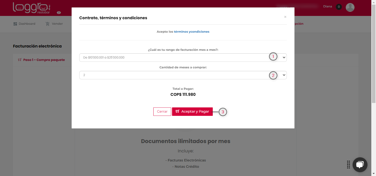Screen dimensions: 376x176
Task: Toggle the eye icon beside the logo
Action: (59, 13)
